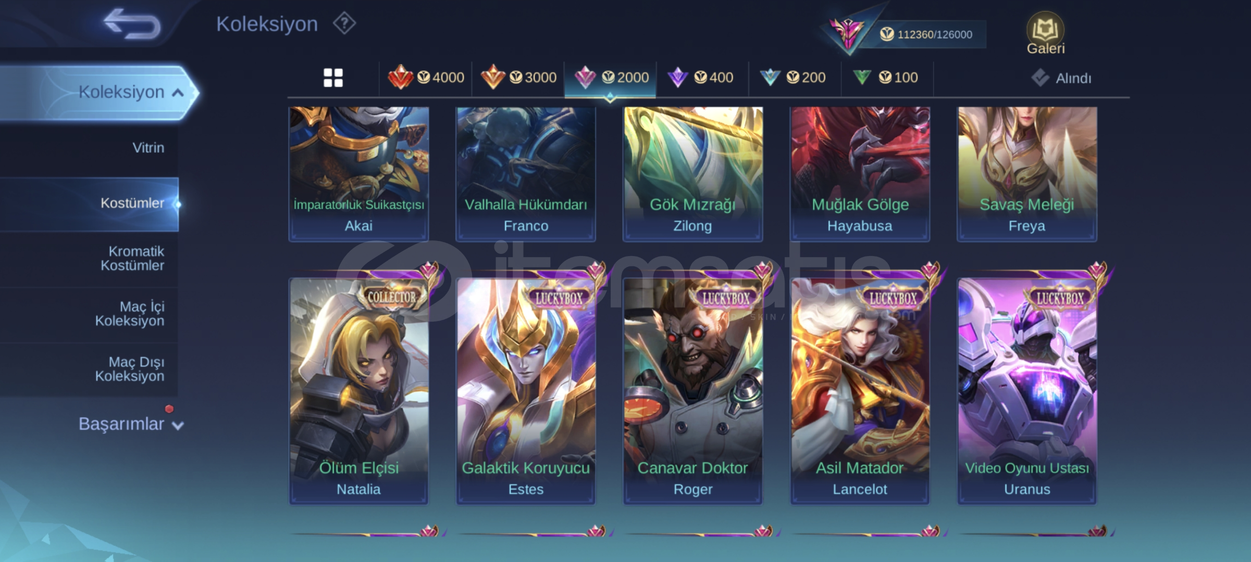Show all tiers with grid icon

pos(333,78)
